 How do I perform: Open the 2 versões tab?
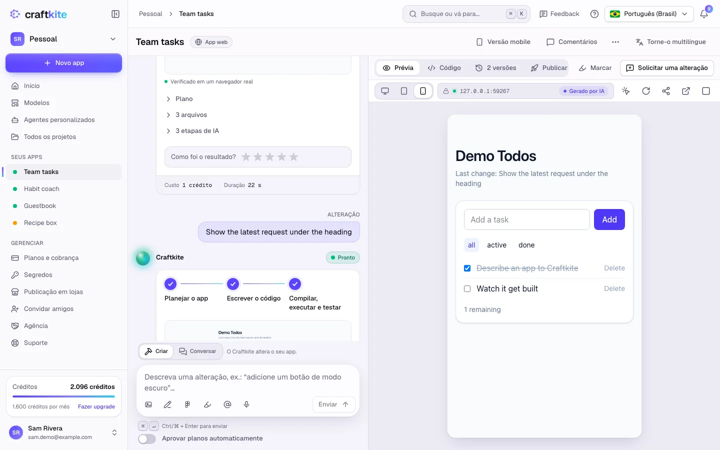[x=495, y=68]
